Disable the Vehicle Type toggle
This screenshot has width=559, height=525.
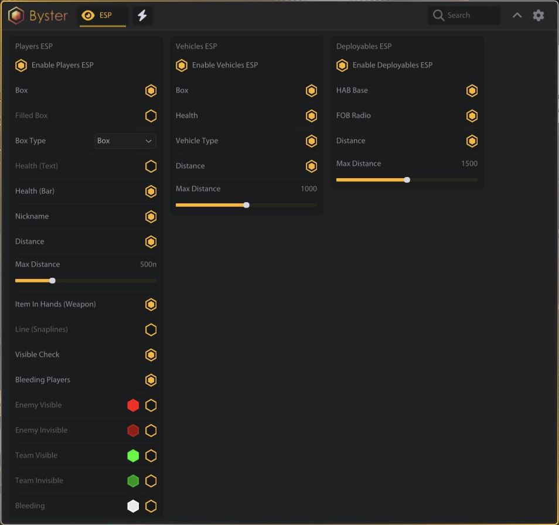pos(311,141)
